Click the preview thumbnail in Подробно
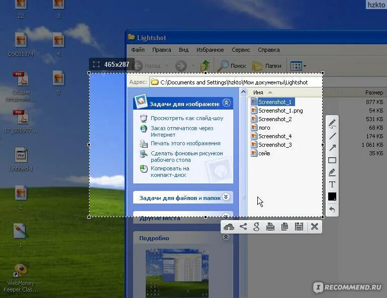 coord(177,273)
